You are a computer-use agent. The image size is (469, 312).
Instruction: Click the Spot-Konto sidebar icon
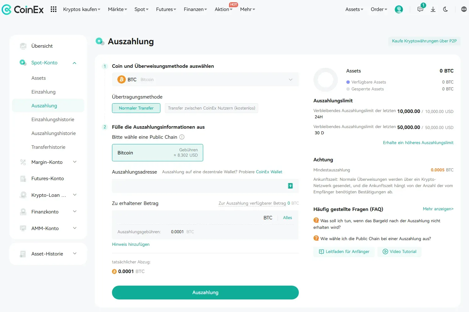point(23,63)
